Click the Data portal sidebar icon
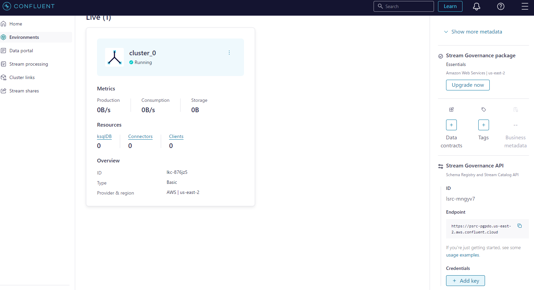This screenshot has width=534, height=290. click(x=4, y=51)
